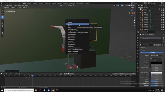Select the Measure tool
The image size is (165, 92).
point(2,33)
